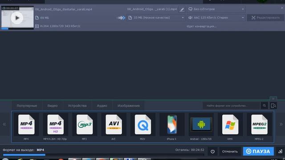The width and height of the screenshot is (285, 160).
Task: Click the power shutdown-after-conversion icon
Action: coord(212,151)
